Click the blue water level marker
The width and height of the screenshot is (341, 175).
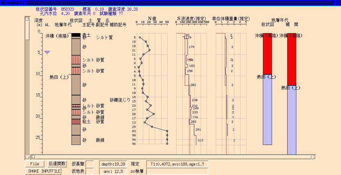[47, 52]
